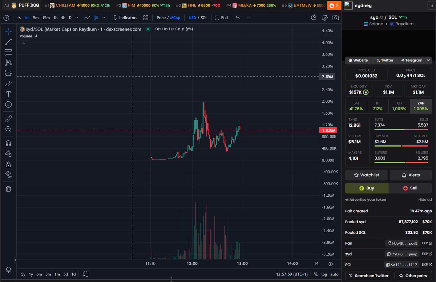Open the emoji icons tool
The height and width of the screenshot is (282, 436).
pos(8,105)
